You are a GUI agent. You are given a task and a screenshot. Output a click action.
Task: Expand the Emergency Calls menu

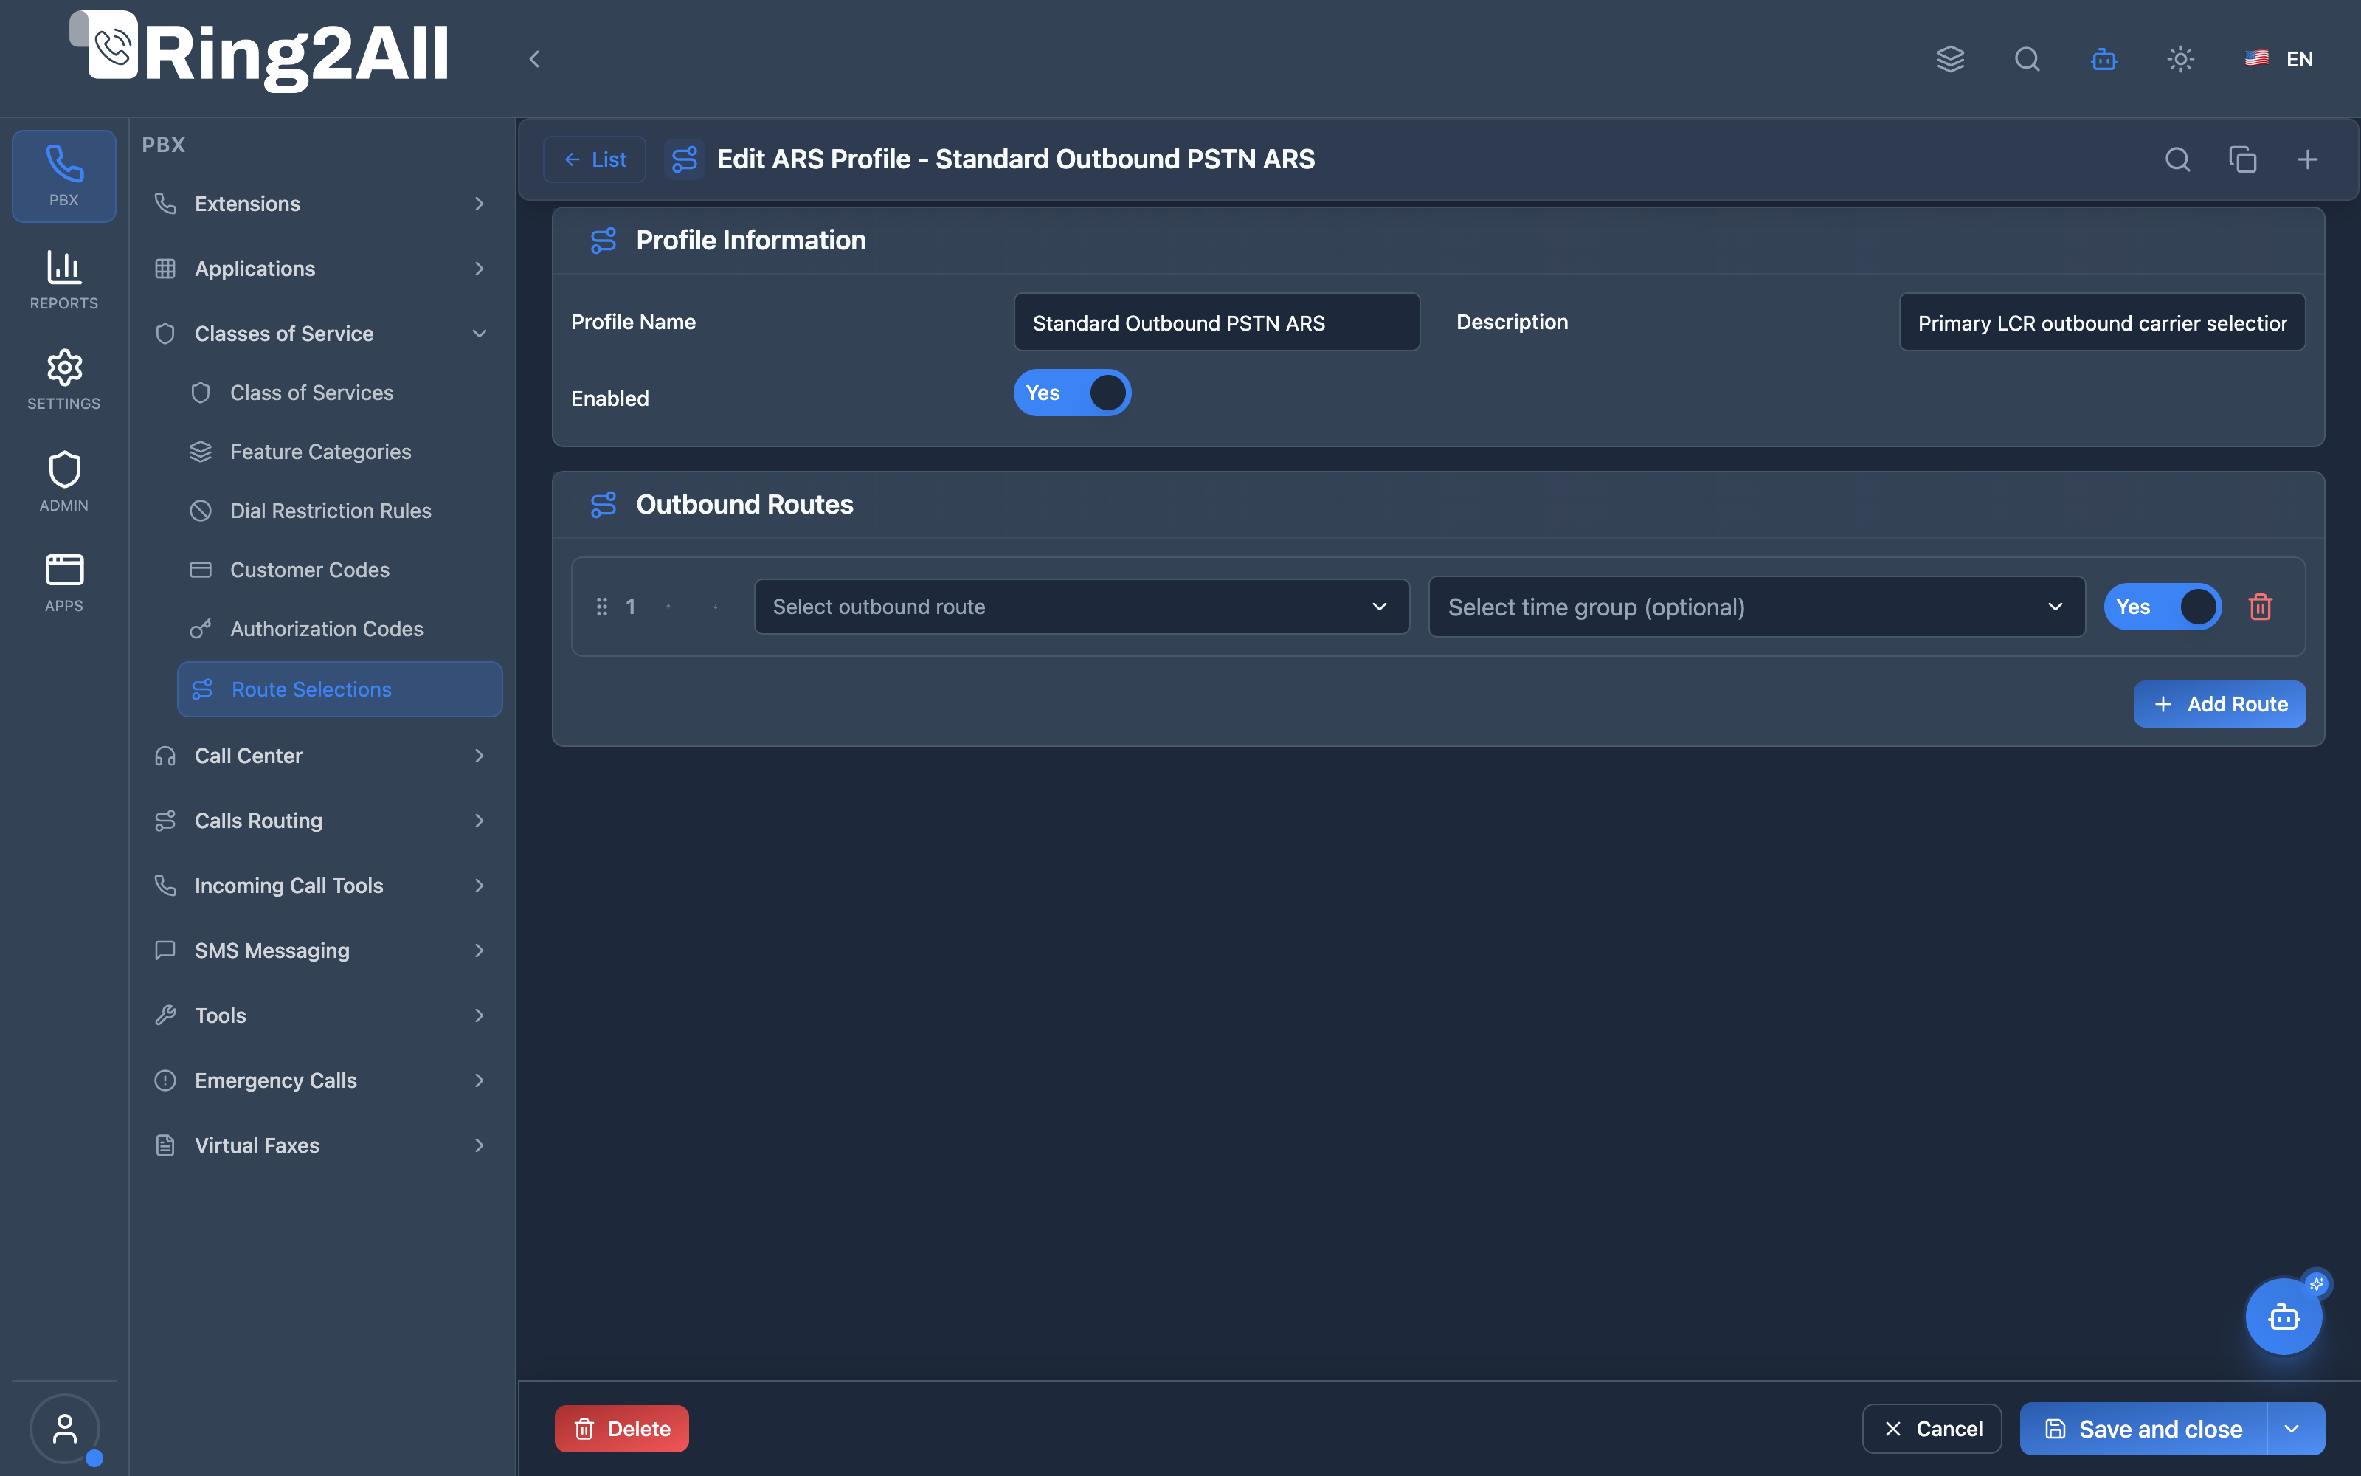point(321,1080)
